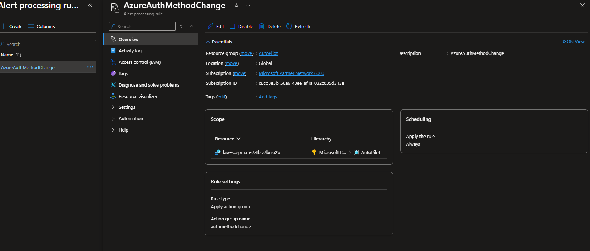Click the Always scheduling value

[x=413, y=144]
